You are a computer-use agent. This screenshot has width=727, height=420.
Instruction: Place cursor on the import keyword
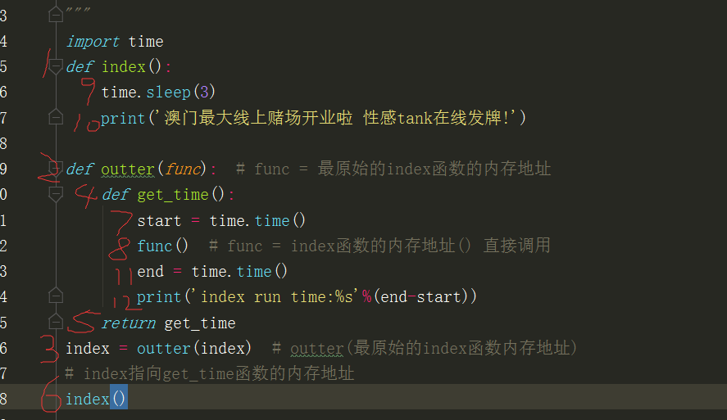(92, 41)
